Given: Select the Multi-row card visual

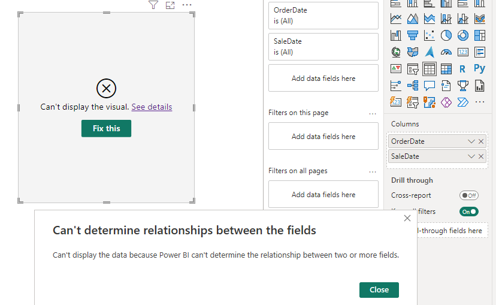Looking at the screenshot, I should tap(480, 52).
